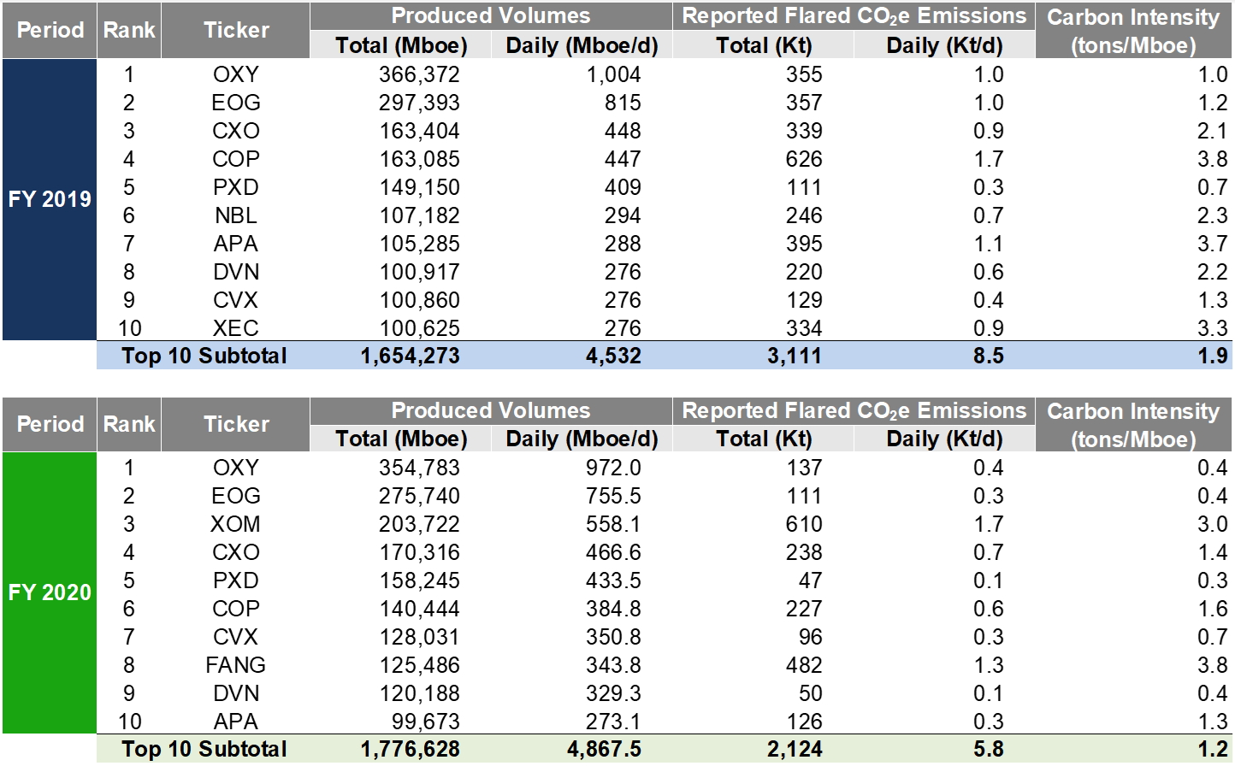1235x766 pixels.
Task: Click the 626 COP flared emissions value
Action: tap(804, 159)
